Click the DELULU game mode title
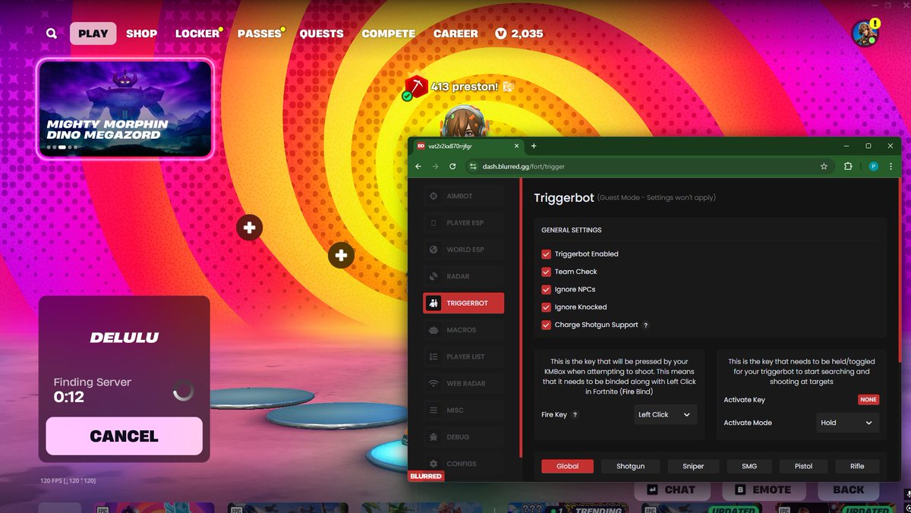Image resolution: width=911 pixels, height=513 pixels. (124, 338)
